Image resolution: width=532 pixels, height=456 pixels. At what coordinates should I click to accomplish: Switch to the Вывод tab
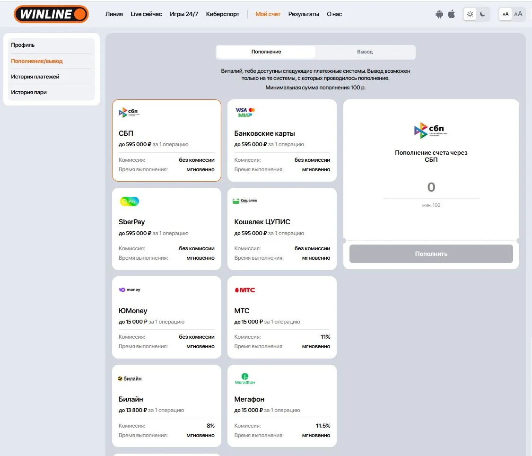tap(365, 52)
